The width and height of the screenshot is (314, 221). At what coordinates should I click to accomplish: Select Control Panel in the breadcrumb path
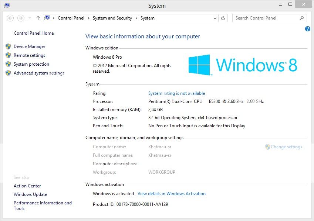pos(71,18)
